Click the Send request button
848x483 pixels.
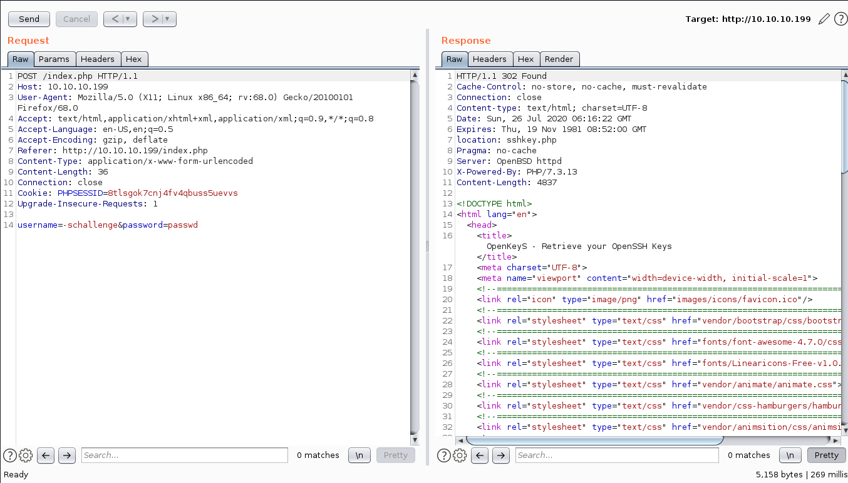(x=29, y=19)
